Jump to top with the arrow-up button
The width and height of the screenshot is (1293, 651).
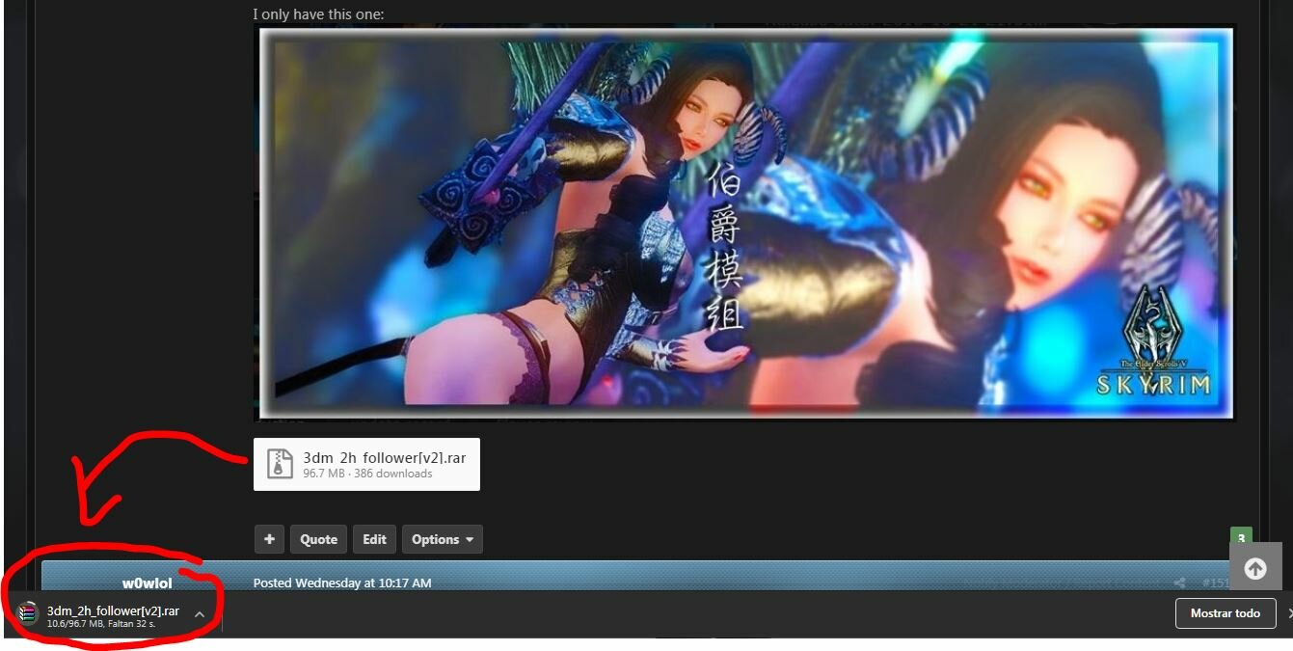pyautogui.click(x=1254, y=569)
